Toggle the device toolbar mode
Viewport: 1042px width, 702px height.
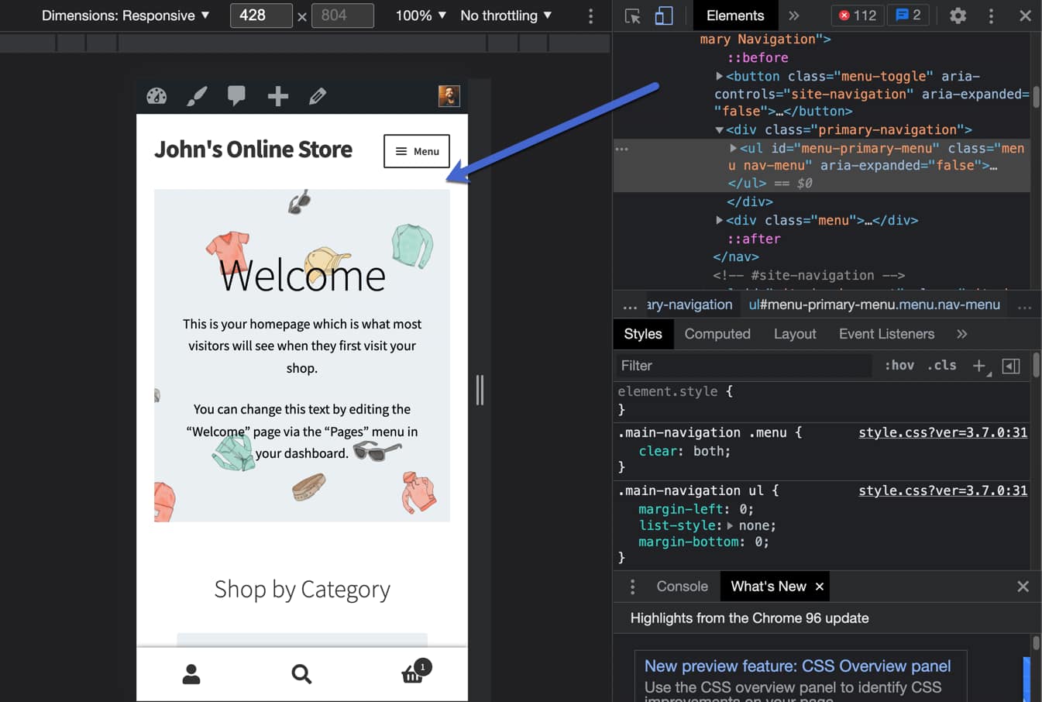tap(663, 15)
